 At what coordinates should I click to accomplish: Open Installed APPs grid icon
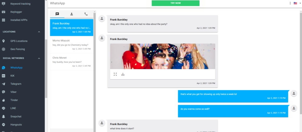pos(4,20)
